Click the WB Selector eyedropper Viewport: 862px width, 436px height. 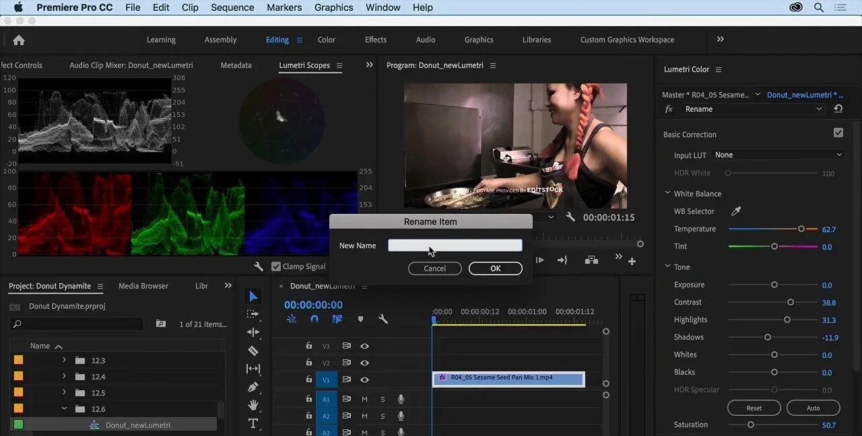tap(736, 211)
